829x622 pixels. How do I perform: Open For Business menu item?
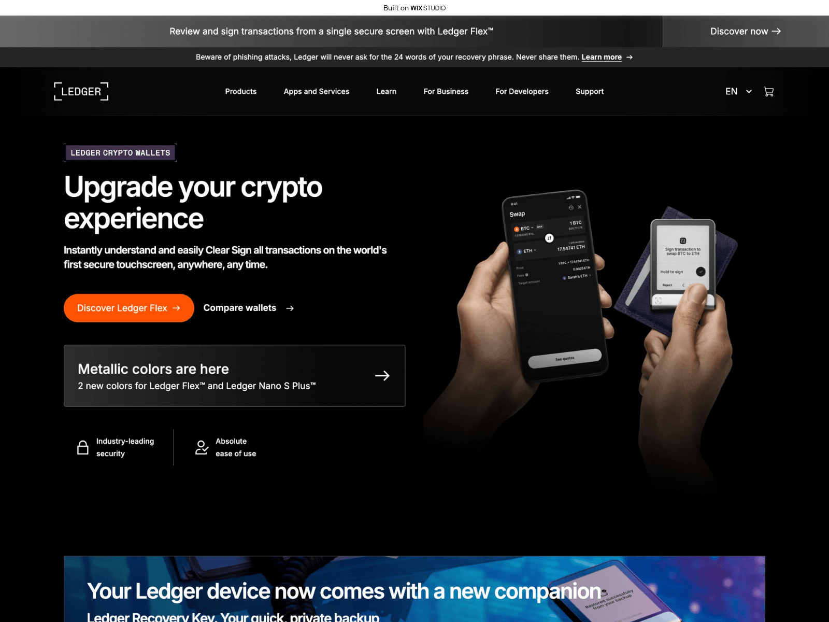(x=446, y=91)
